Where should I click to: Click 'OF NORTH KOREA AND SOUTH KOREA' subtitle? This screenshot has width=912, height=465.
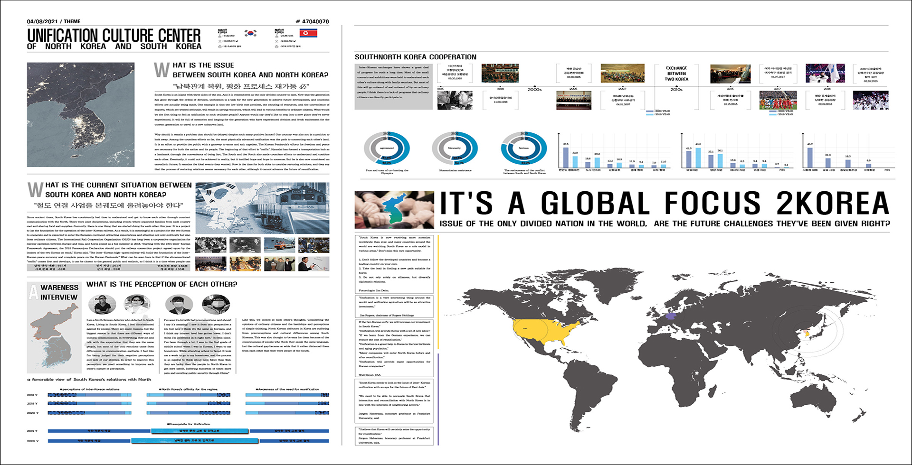(114, 46)
